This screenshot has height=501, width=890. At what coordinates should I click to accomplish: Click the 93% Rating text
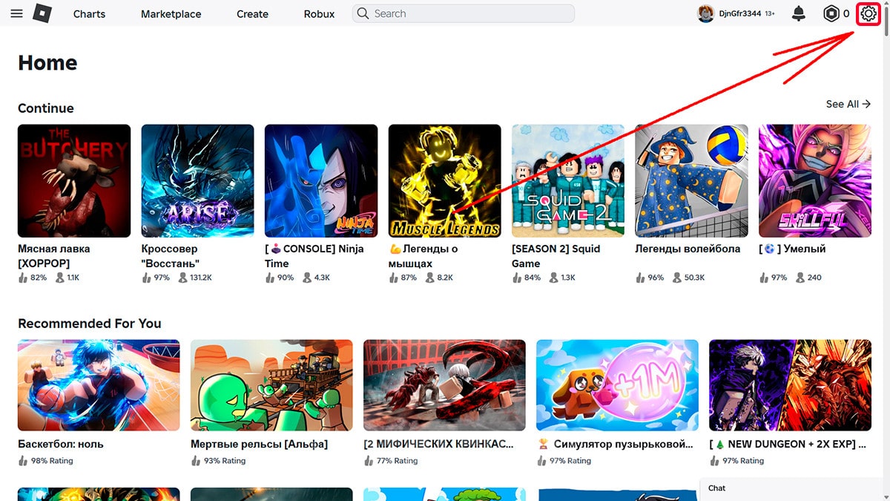225,461
